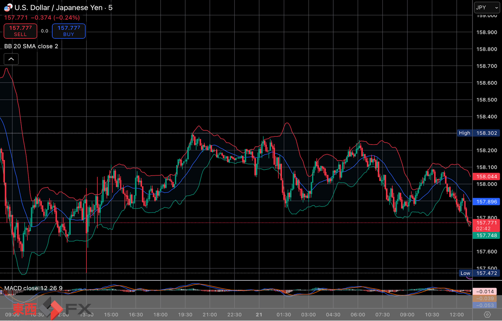The height and width of the screenshot is (321, 502).
Task: Click the 東西FX watermark logo
Action: coord(51,309)
